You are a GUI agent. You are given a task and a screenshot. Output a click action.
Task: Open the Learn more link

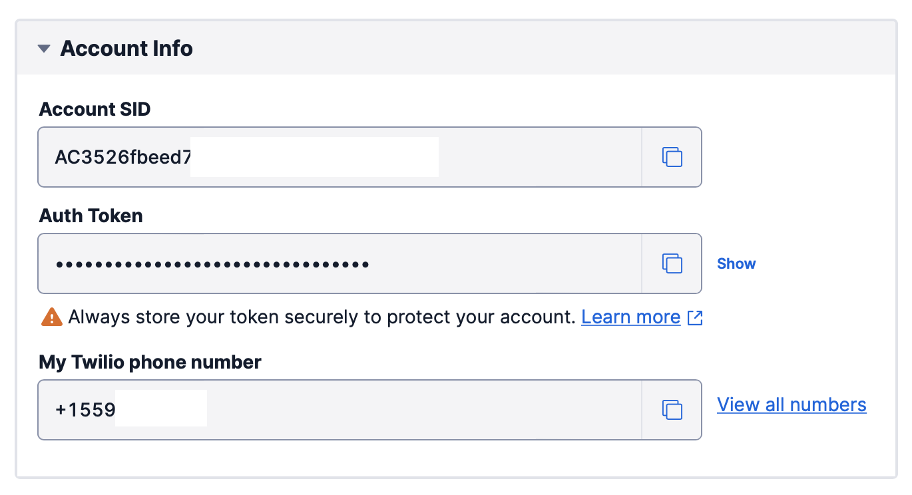point(630,317)
